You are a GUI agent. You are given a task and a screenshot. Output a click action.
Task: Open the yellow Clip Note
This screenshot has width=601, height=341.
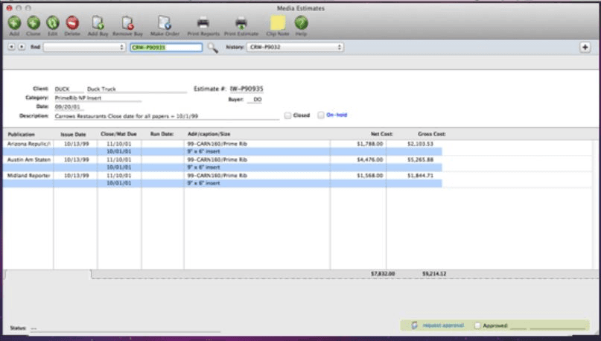coord(277,24)
